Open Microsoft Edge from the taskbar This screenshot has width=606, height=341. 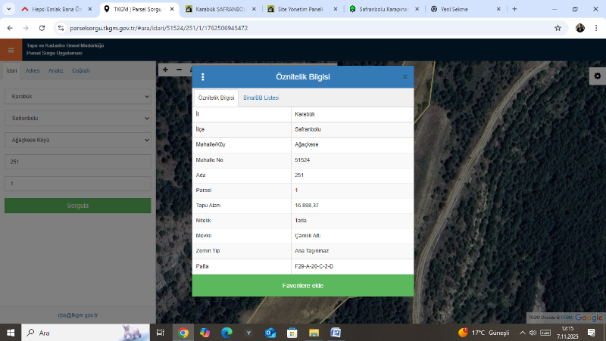pyautogui.click(x=226, y=333)
